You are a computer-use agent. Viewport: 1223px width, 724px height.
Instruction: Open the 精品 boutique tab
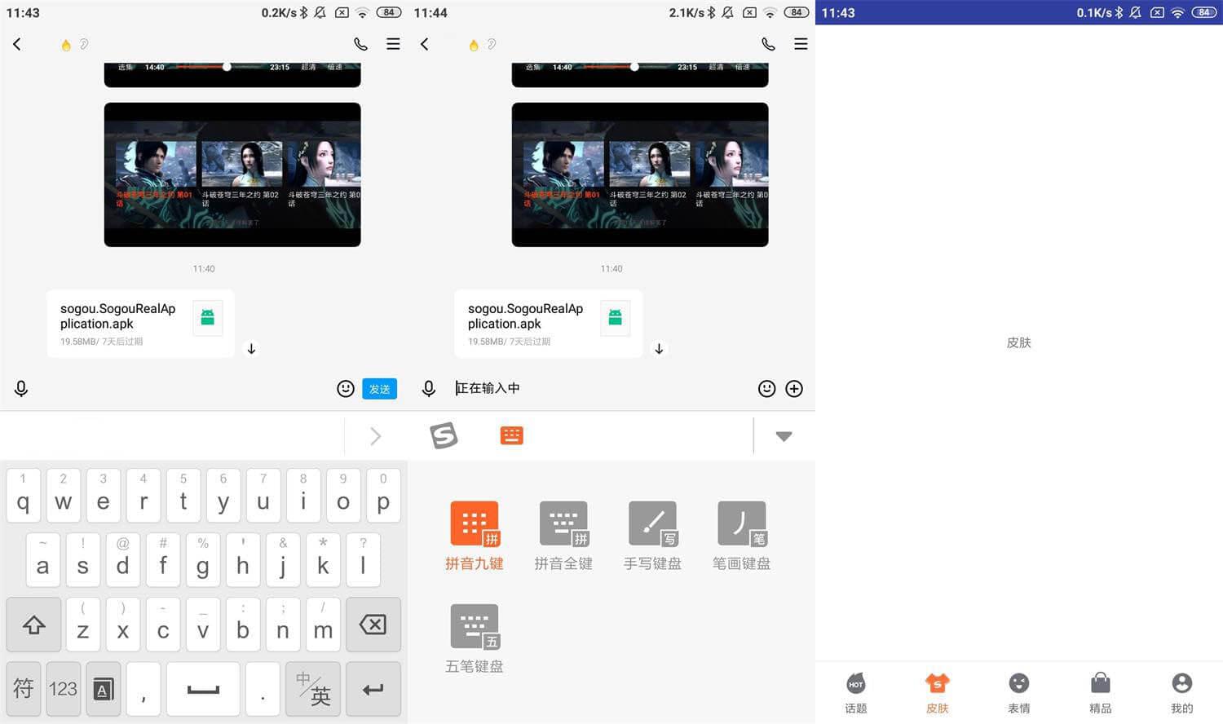(1100, 689)
